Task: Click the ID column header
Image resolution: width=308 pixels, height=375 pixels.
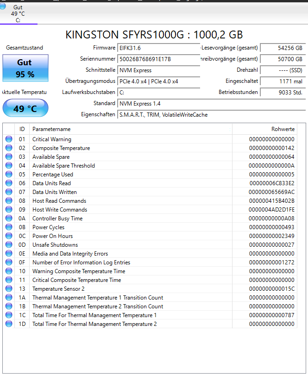Action: point(22,129)
